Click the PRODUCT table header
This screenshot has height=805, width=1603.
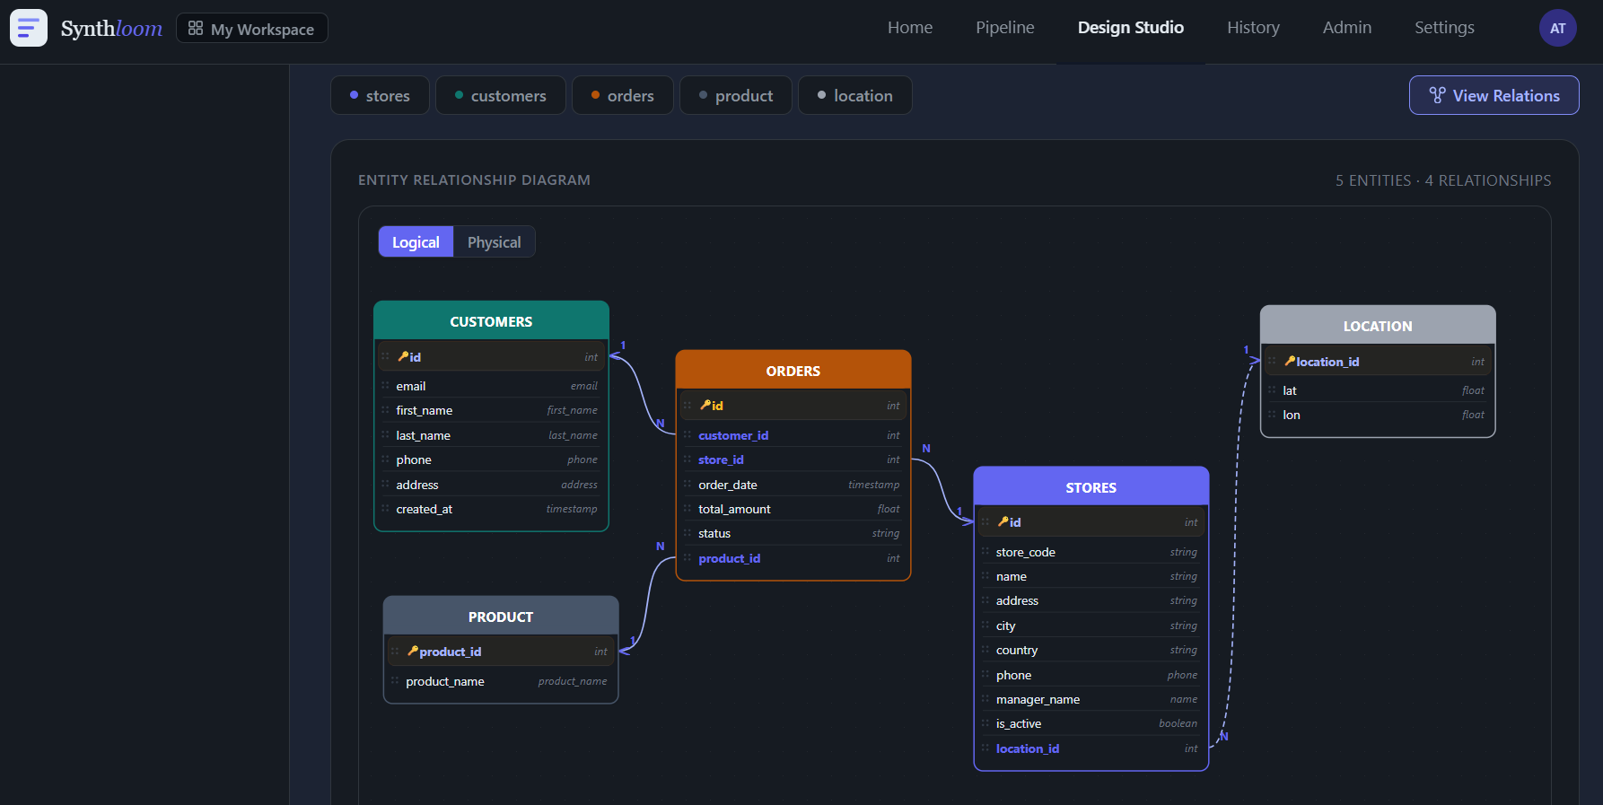click(x=501, y=617)
